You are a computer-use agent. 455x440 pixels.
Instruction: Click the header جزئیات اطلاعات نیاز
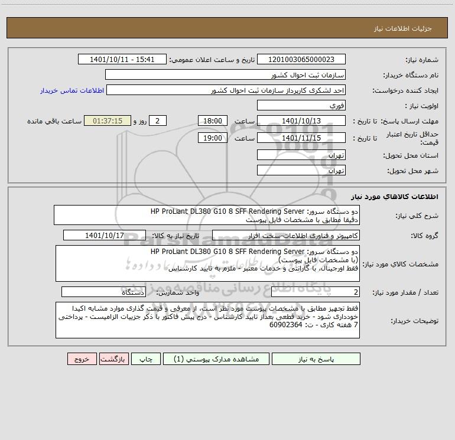click(x=403, y=28)
